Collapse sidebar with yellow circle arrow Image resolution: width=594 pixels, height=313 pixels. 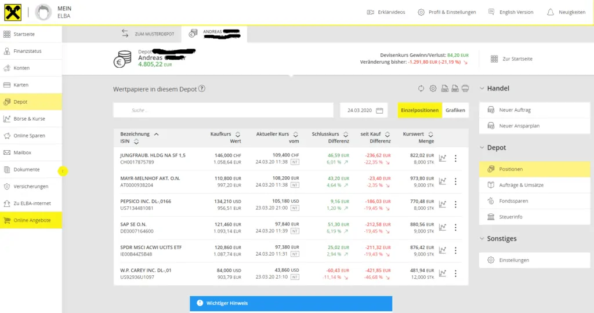[63, 172]
